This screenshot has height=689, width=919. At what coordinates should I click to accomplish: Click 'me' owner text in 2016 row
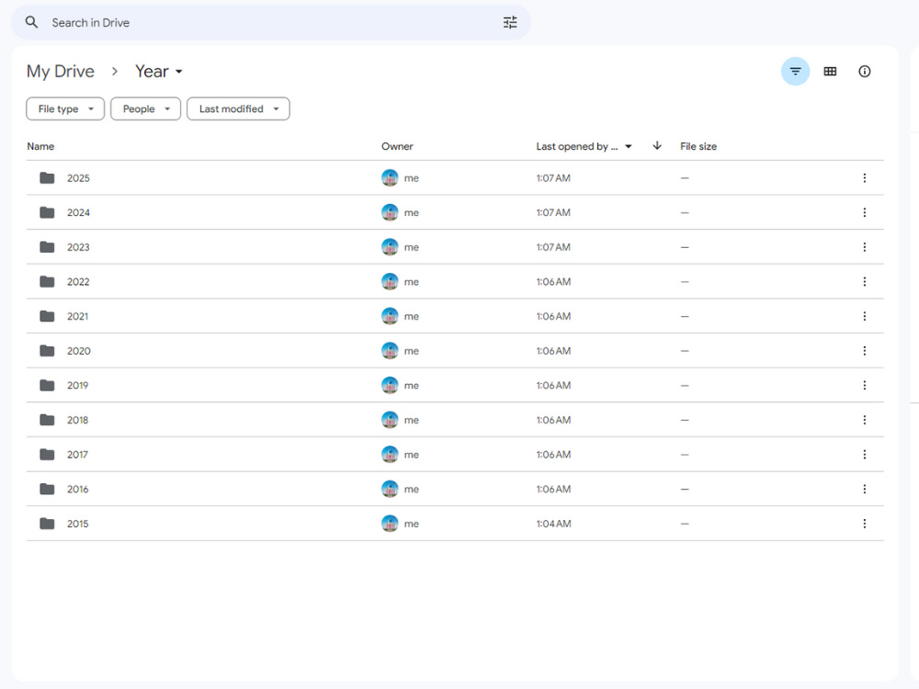click(412, 490)
